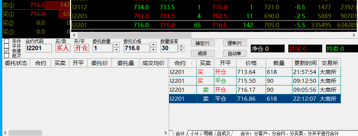Click the 成交均价 column header
Viewport: 358px width, 136px height.
(x=153, y=63)
